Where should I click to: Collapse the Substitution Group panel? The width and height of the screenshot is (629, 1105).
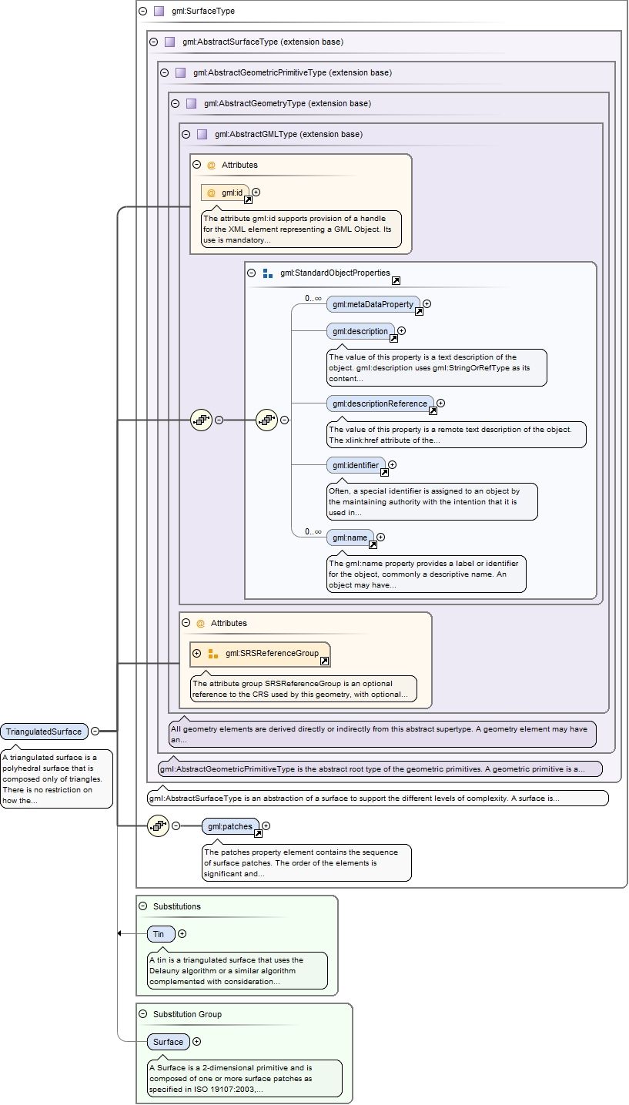(x=142, y=1014)
